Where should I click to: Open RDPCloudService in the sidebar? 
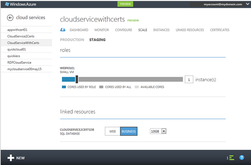[27, 62]
